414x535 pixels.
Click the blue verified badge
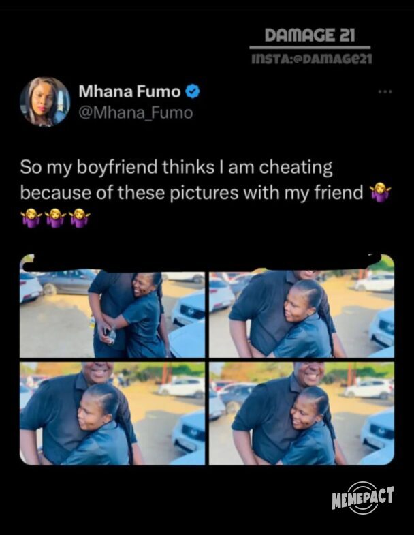point(193,91)
